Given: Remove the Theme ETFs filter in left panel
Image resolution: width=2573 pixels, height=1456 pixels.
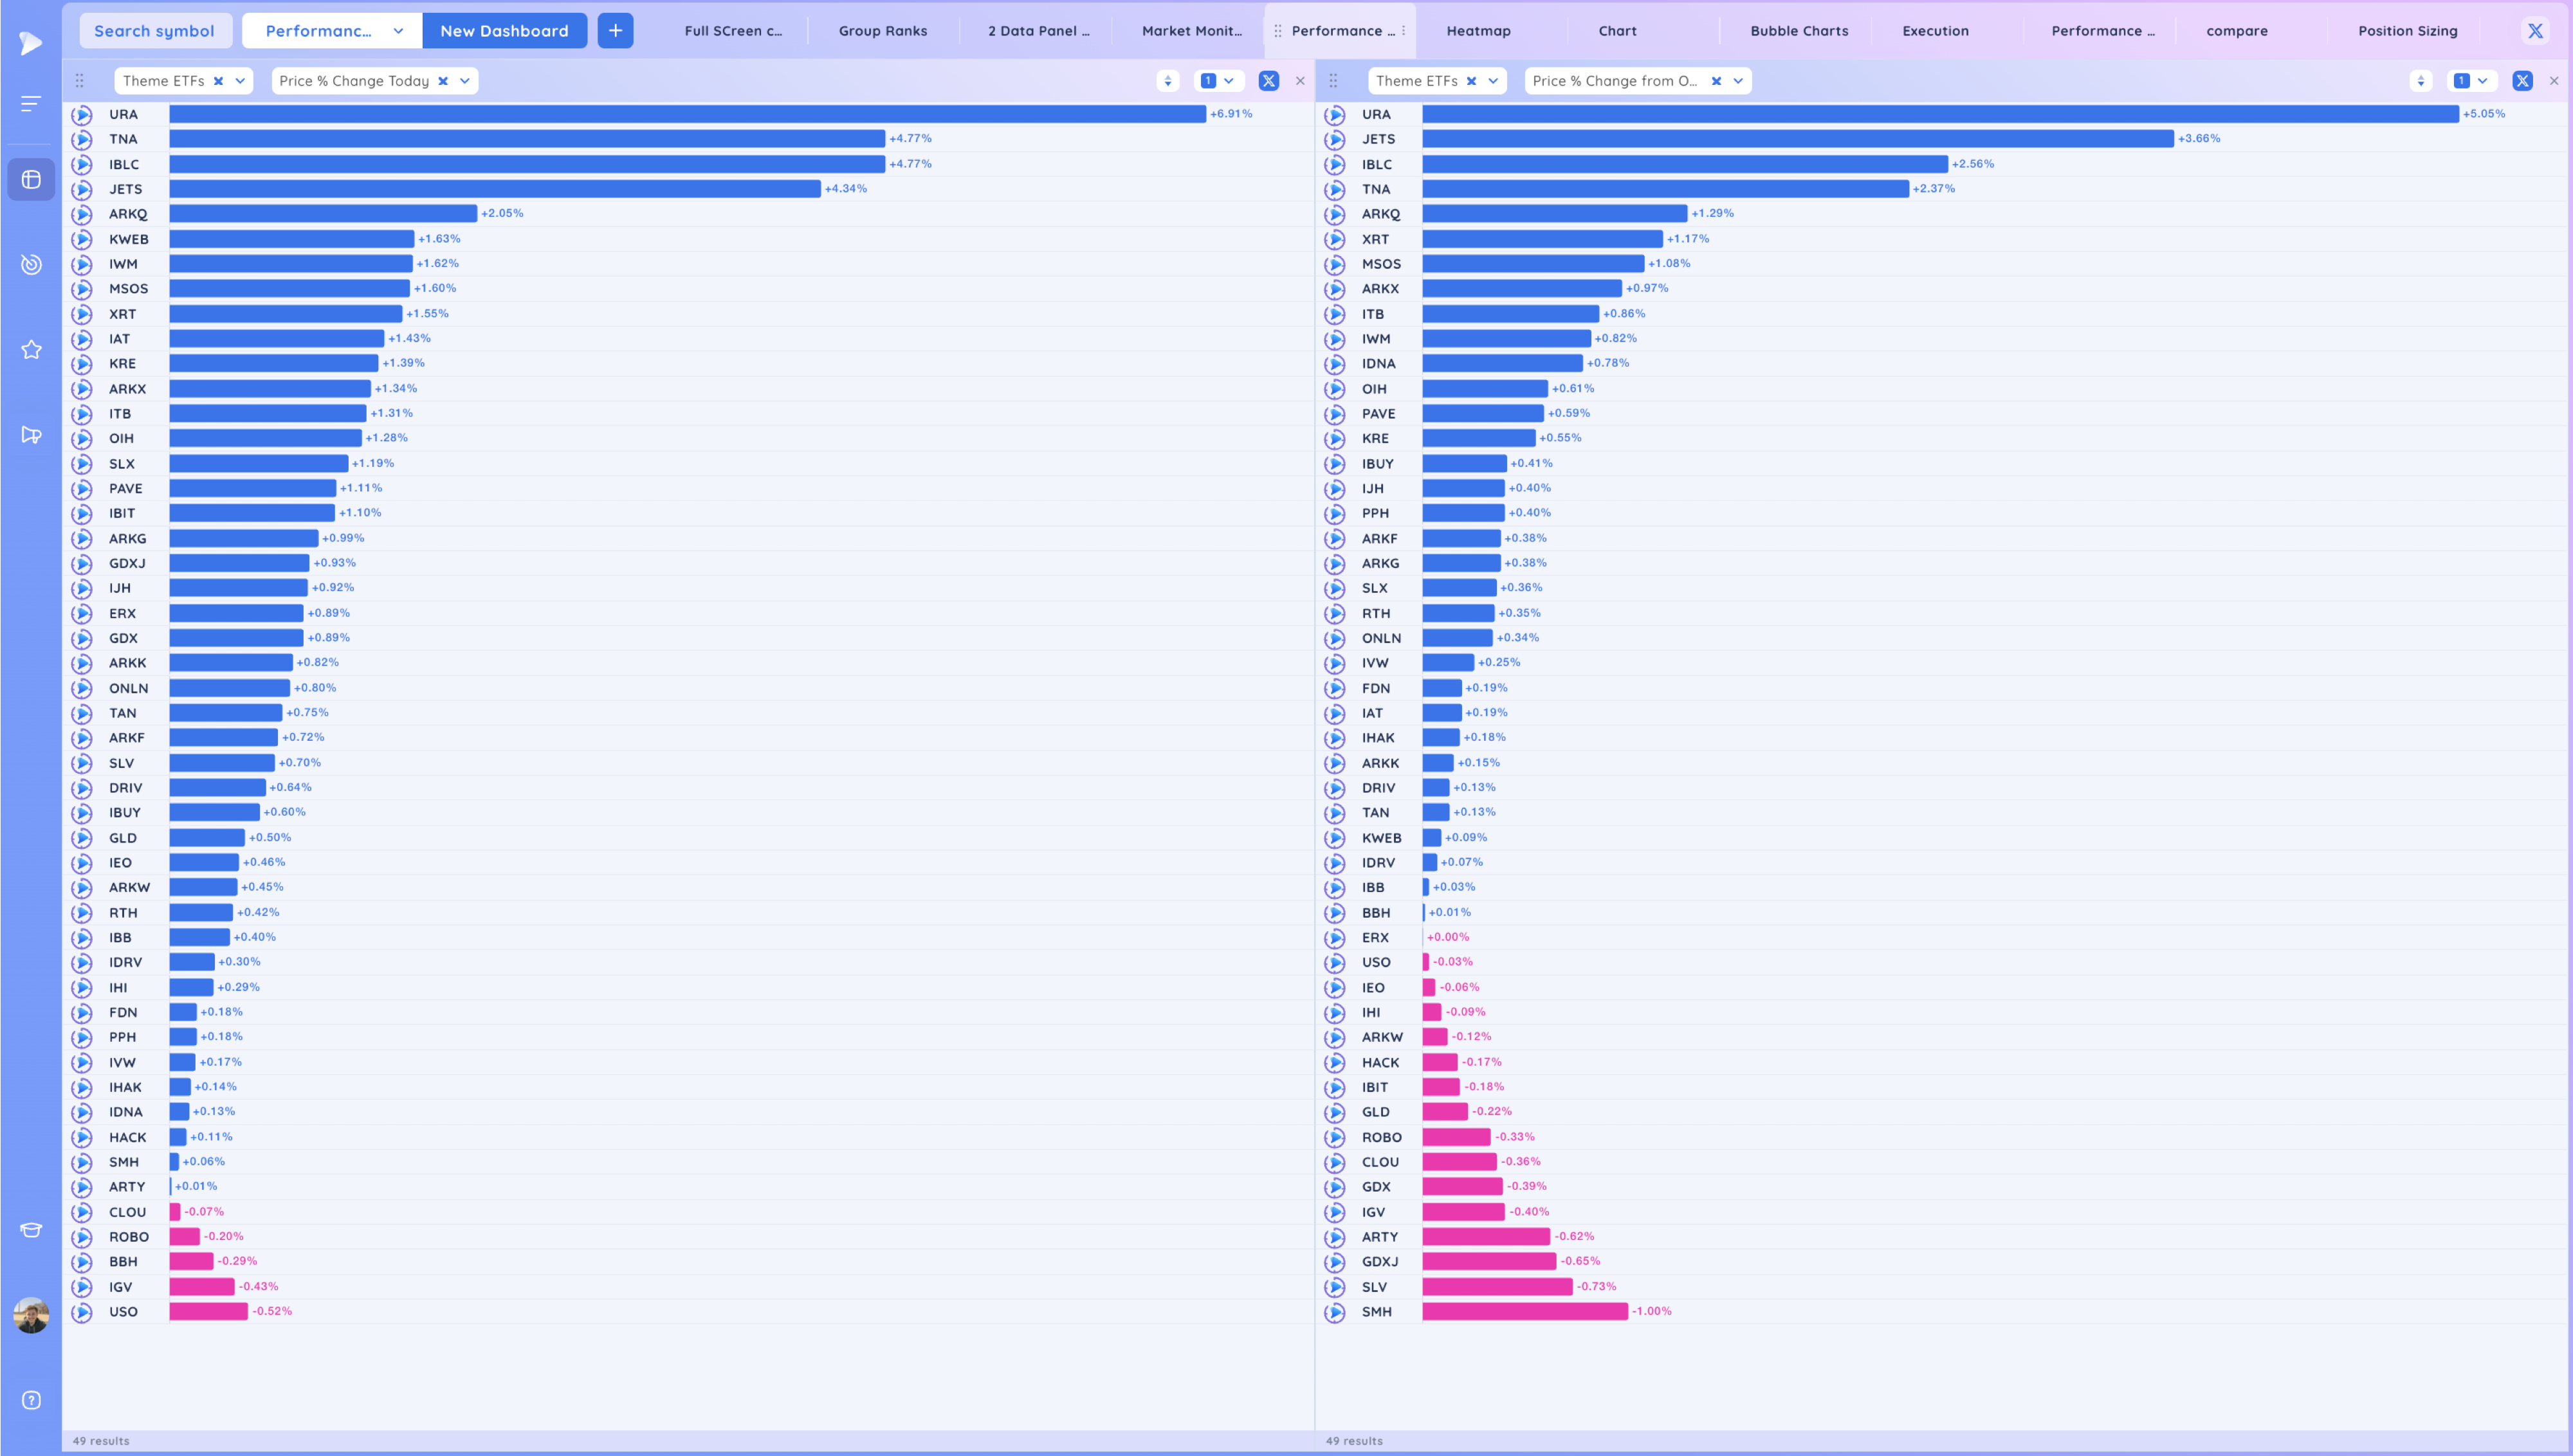Looking at the screenshot, I should coord(218,81).
